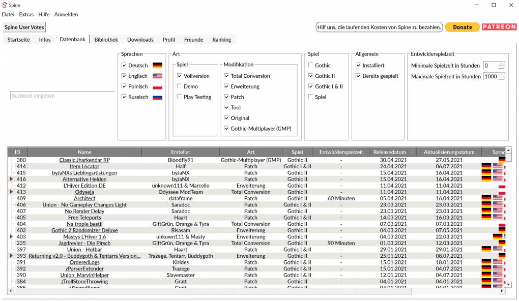Open the Profil tab

click(169, 40)
